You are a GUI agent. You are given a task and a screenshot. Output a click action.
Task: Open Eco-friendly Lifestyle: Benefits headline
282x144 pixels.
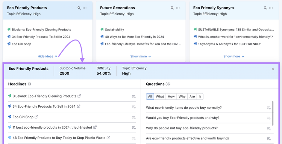(143, 44)
